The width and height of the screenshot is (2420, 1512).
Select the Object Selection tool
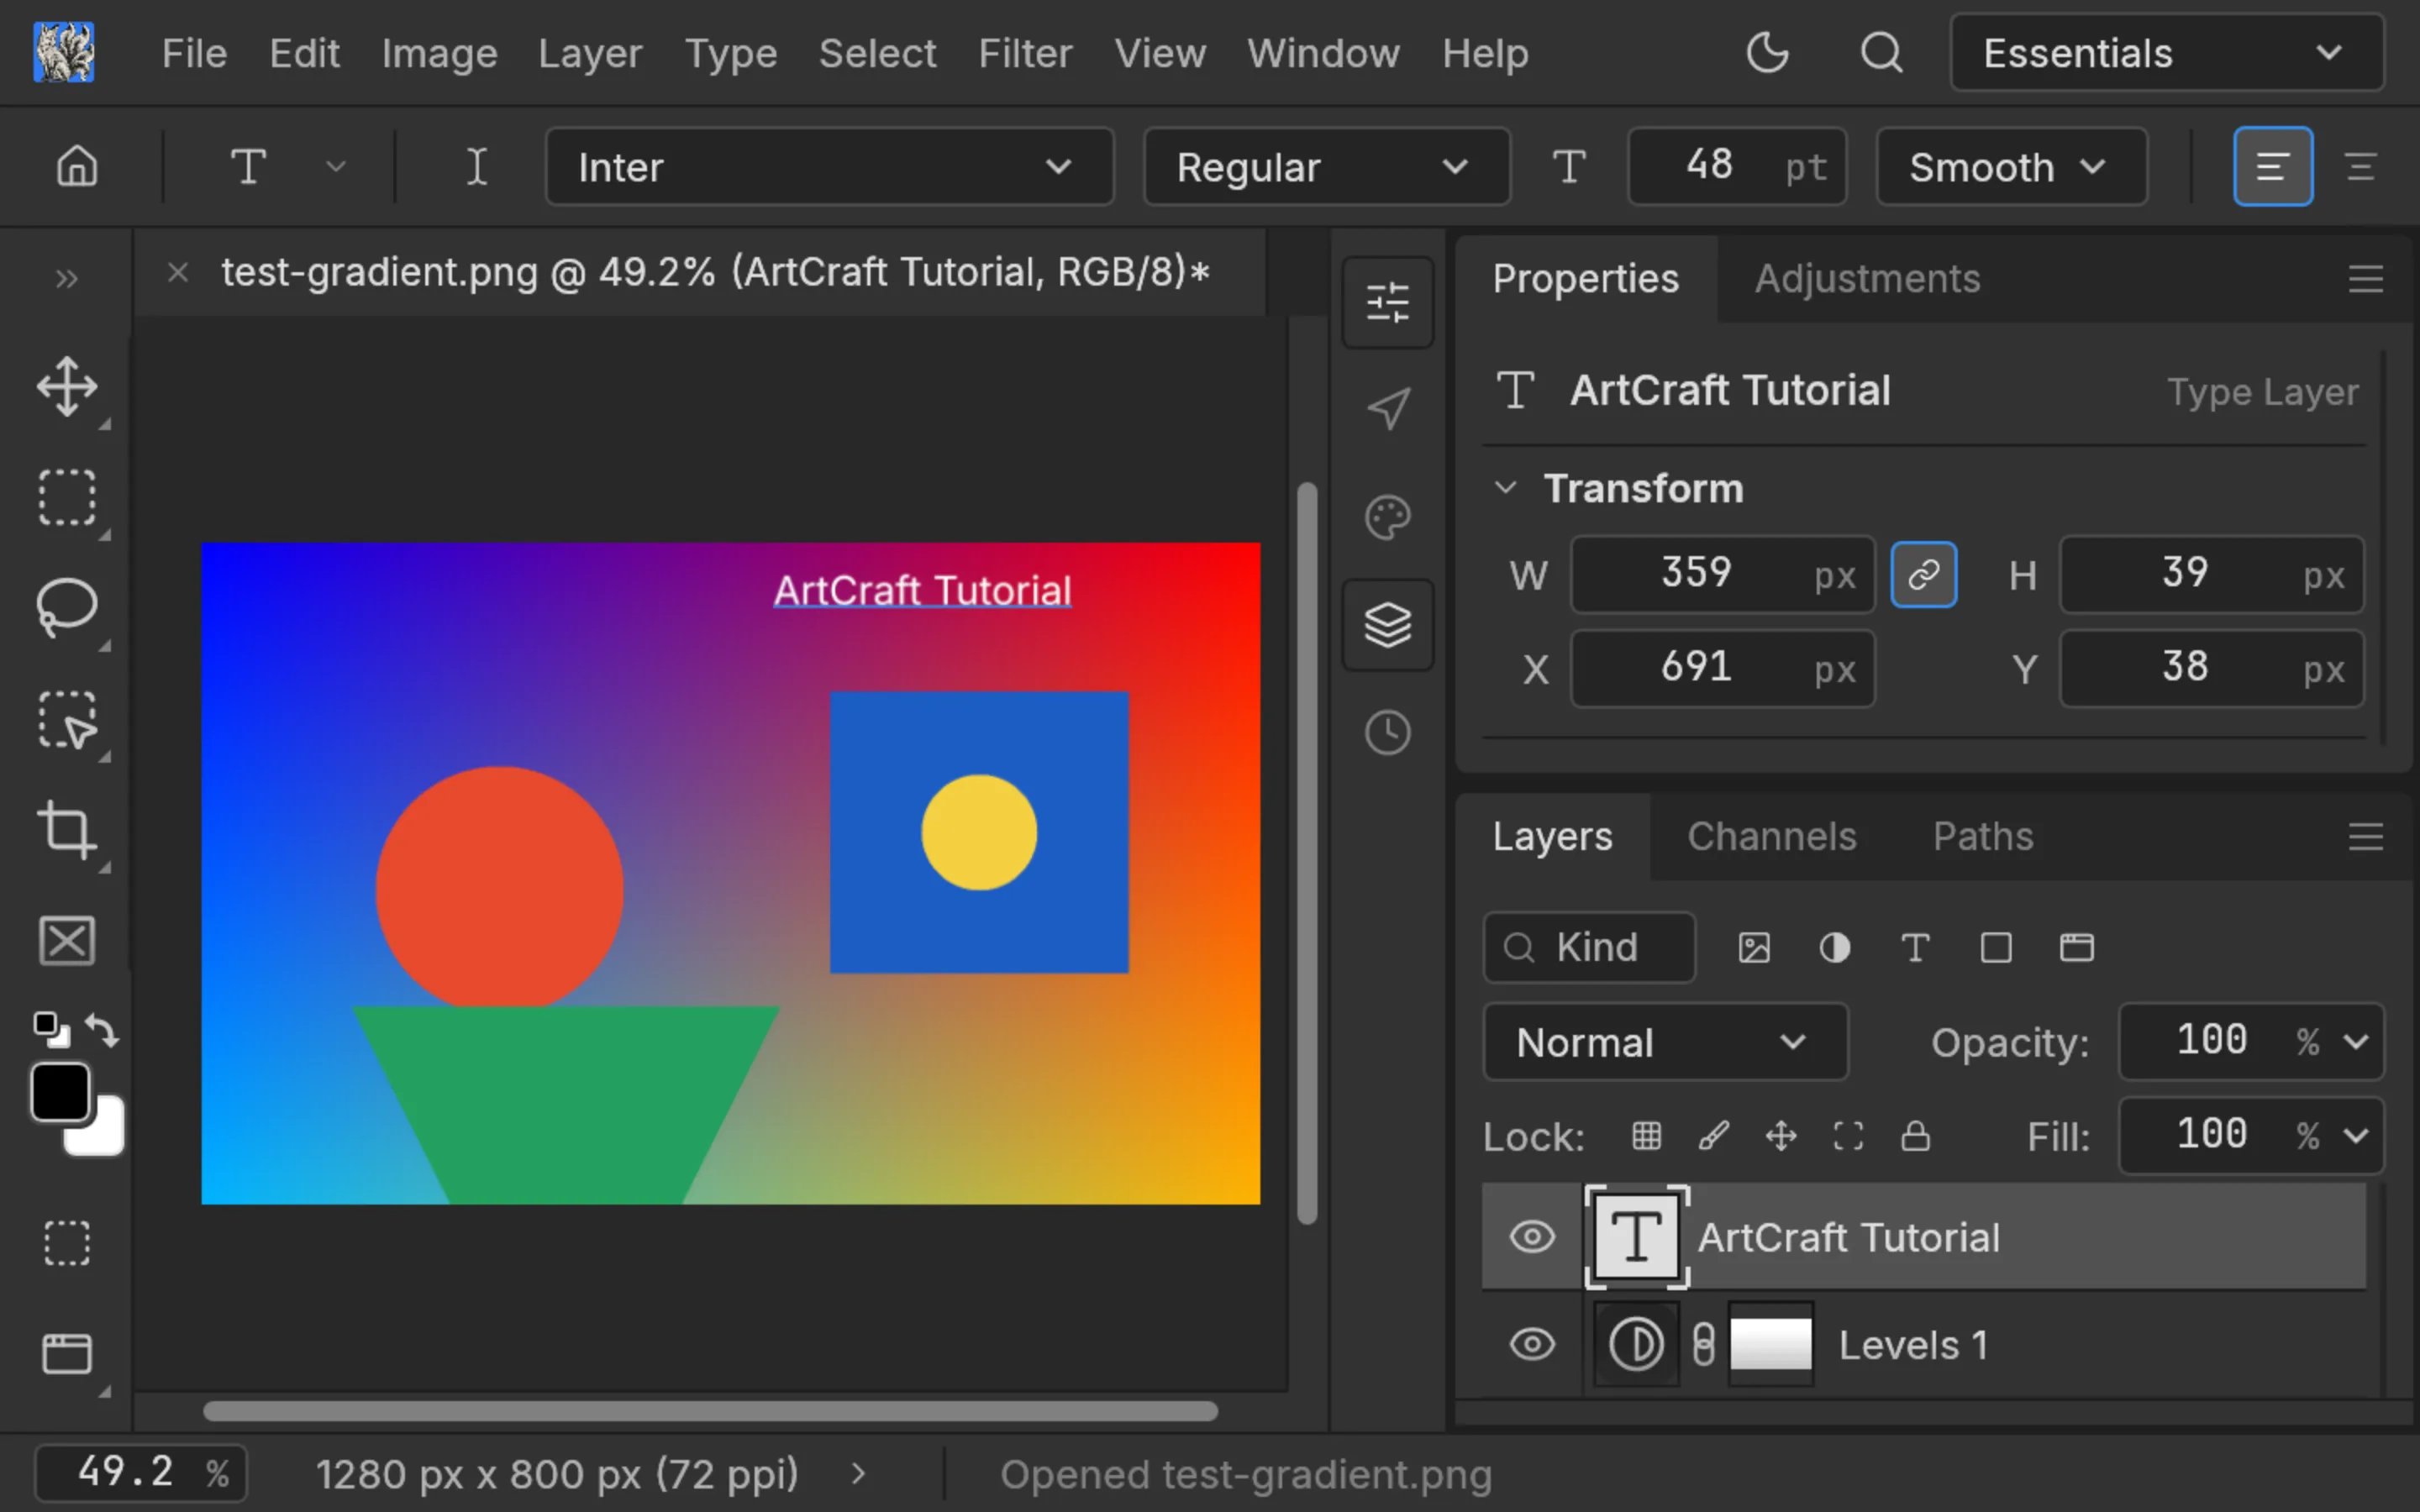(67, 719)
